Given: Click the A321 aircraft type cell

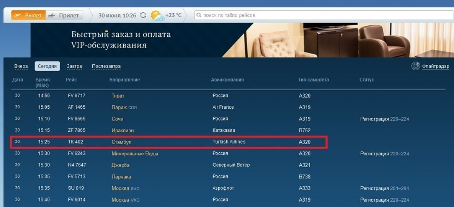Looking at the screenshot, I should pos(304,165).
